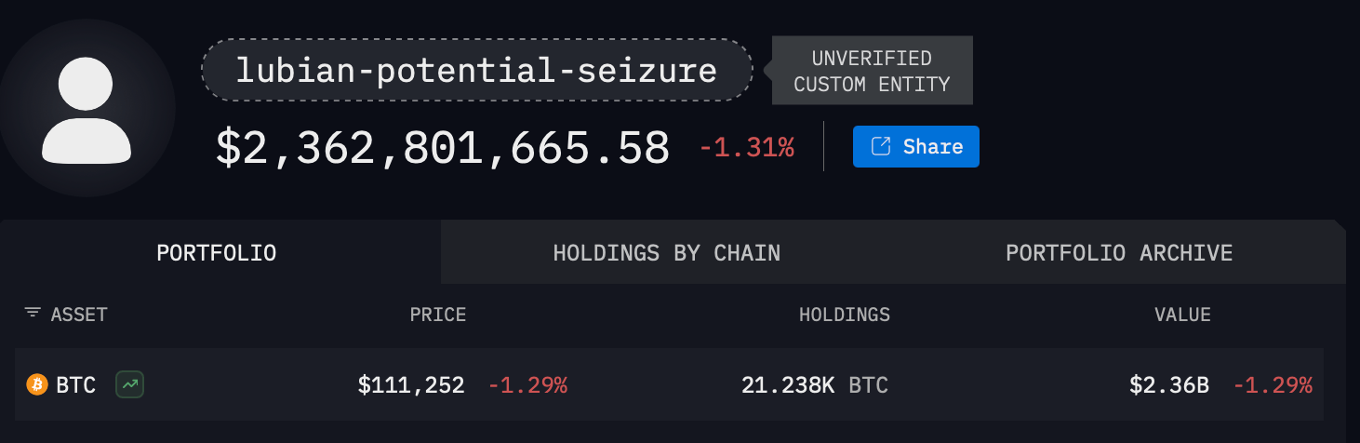Sort by the PRICE column header
Image resolution: width=1360 pixels, height=443 pixels.
437,315
